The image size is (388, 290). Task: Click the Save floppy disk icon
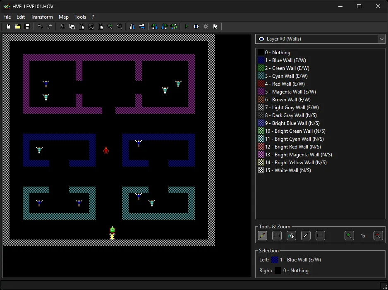27,26
